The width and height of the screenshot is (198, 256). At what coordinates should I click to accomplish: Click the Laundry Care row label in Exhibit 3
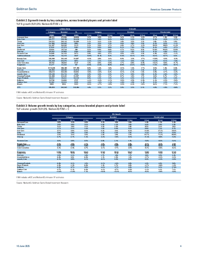22,159
